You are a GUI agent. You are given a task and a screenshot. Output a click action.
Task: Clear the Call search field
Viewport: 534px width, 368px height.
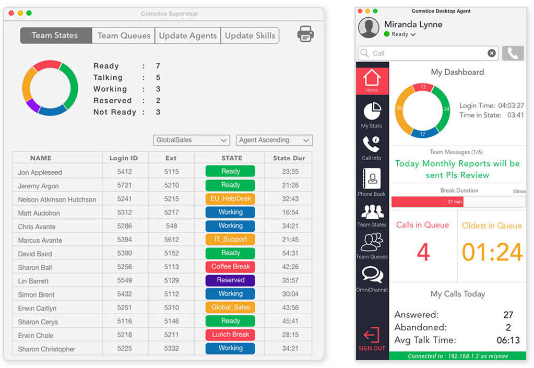coord(491,53)
